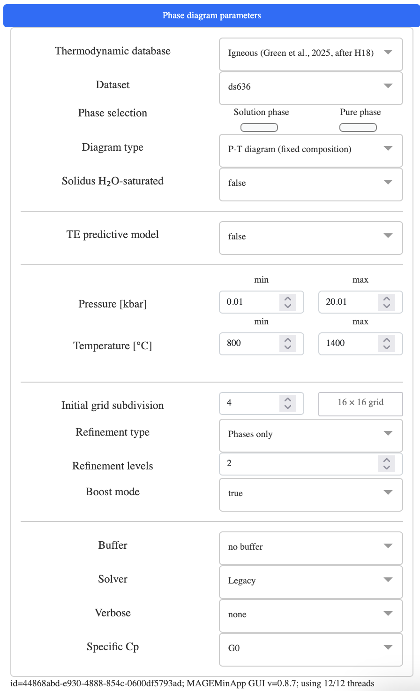Screen dimensions: 420x691
Task: Expand the Dataset ds636 dropdown
Action: coord(310,87)
